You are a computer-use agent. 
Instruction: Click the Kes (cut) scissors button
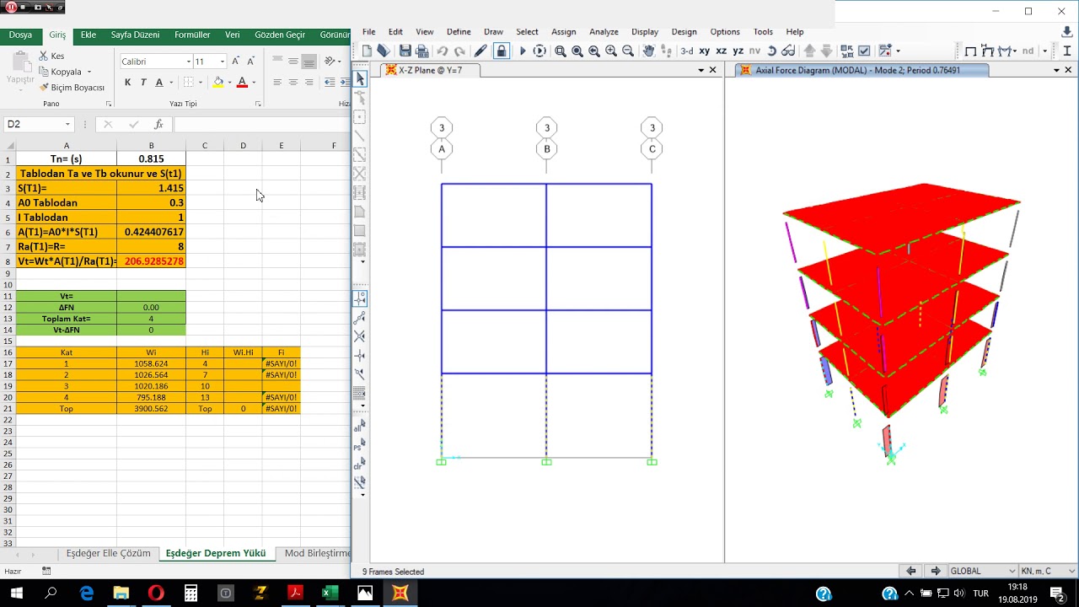[x=51, y=56]
